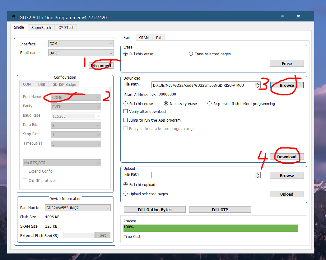Viewport: 326px width, 260px height.
Task: Click the Start Address input field
Action: click(x=173, y=94)
